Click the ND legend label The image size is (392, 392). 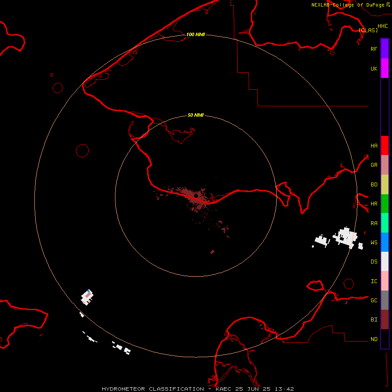click(x=374, y=339)
